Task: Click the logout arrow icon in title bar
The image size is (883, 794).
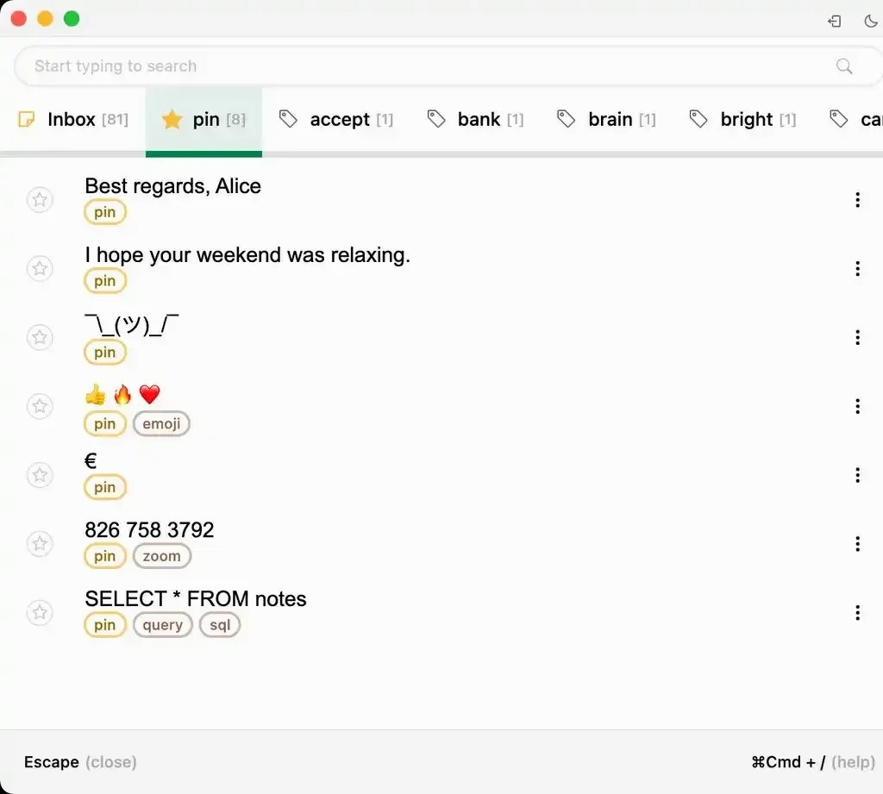Action: pos(835,22)
